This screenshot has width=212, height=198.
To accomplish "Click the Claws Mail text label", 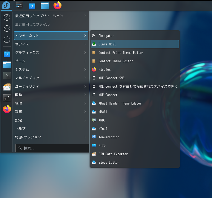I will 107,44.
